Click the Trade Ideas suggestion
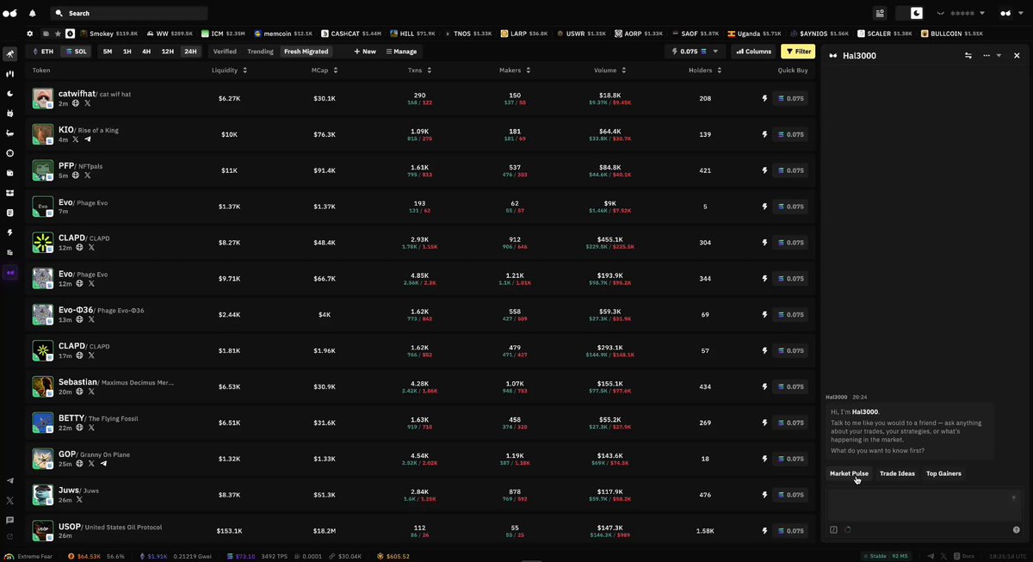Viewport: 1033px width, 562px height. pos(897,473)
